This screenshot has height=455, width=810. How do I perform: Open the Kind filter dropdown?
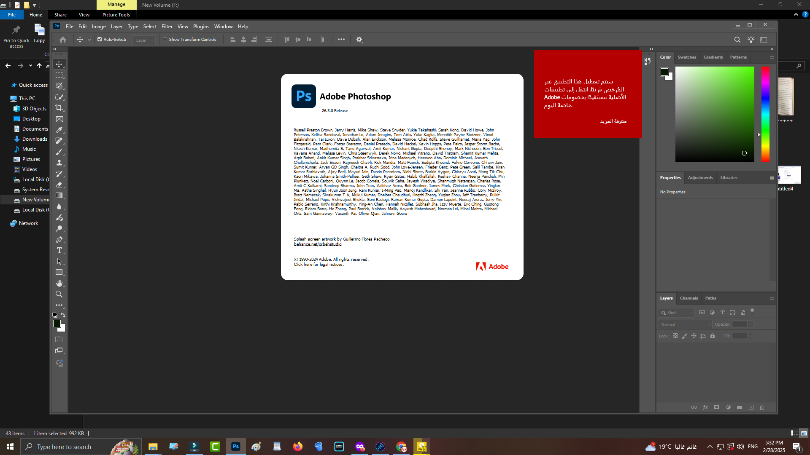tap(676, 313)
